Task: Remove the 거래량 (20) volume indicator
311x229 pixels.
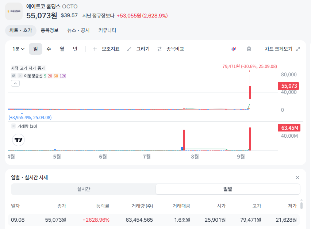Action: [14, 126]
